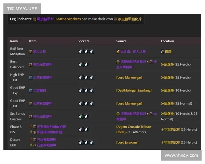The width and height of the screenshot is (205, 164).
Task: Click the Alliance faction icon beside 图拉扬的凯旋护腿
Action: coord(31,132)
